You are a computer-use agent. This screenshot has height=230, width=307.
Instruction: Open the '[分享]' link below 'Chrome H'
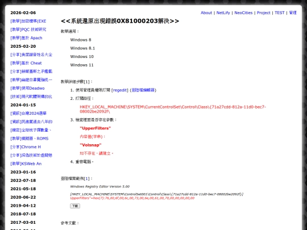point(31,155)
